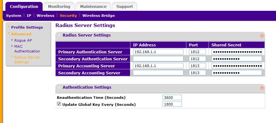Click the Radius Server Settings page heading
276x123 pixels.
point(85,25)
